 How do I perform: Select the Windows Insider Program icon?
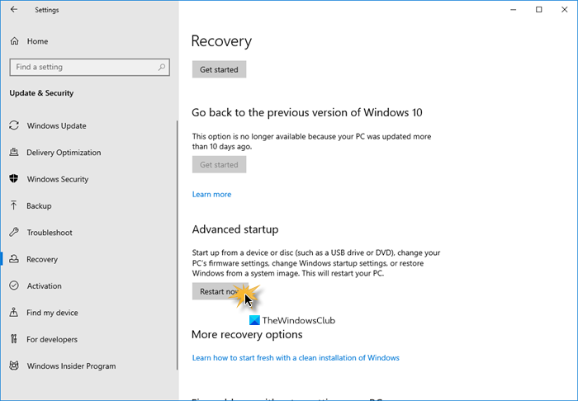[14, 366]
